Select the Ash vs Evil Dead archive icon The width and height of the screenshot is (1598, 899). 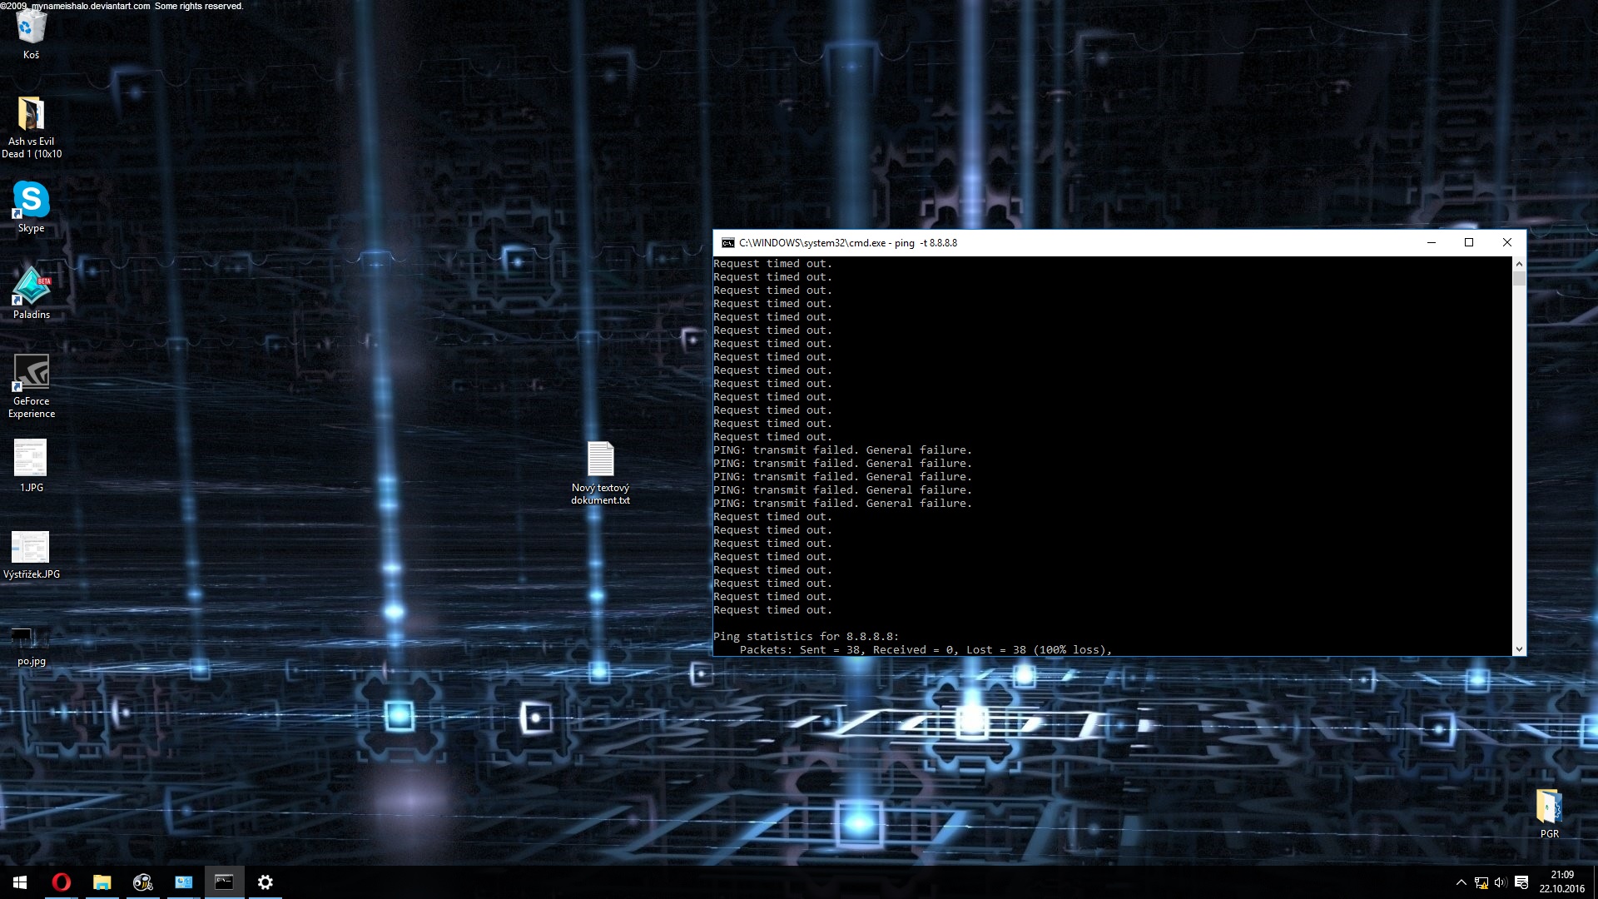pyautogui.click(x=31, y=114)
